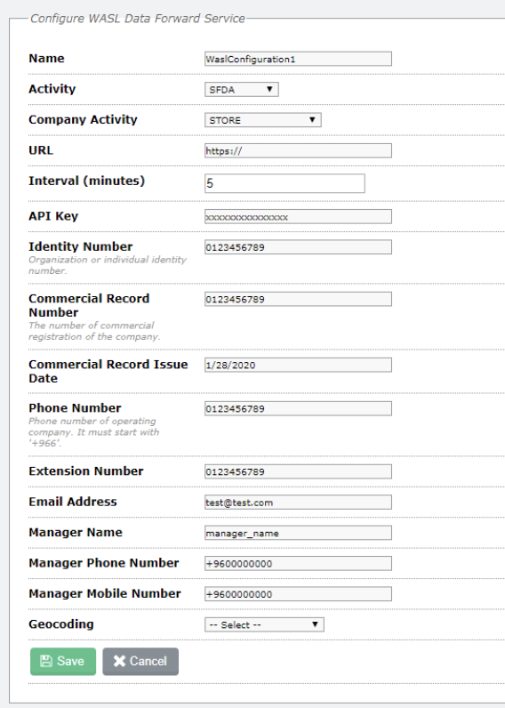Select the Commercial Record Issue Date field
Screen dimensions: 505x708
tap(298, 365)
